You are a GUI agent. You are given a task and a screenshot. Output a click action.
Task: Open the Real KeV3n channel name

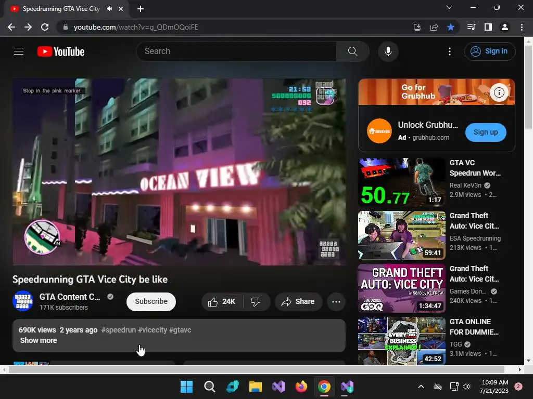point(465,185)
